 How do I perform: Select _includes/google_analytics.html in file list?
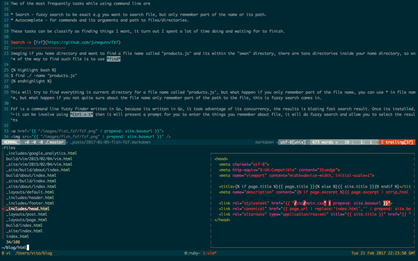point(41,153)
